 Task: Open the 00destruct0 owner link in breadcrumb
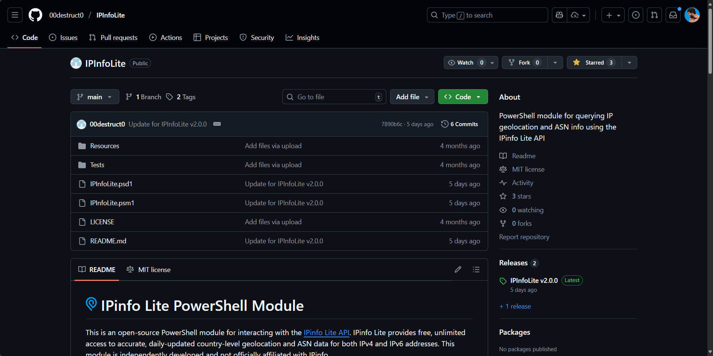pyautogui.click(x=66, y=15)
